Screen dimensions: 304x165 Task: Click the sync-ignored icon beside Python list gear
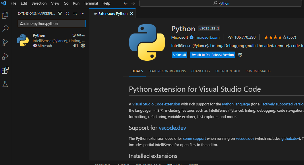click(x=75, y=46)
